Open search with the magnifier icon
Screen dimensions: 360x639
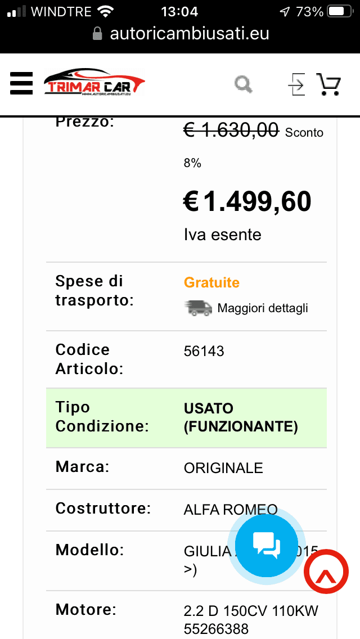pyautogui.click(x=244, y=84)
